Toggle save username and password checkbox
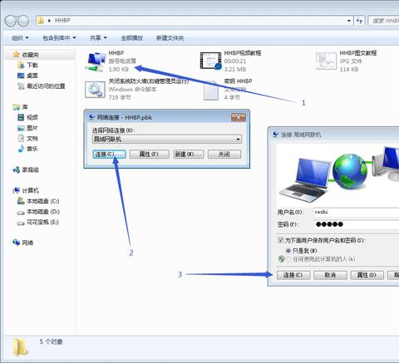Screen dimensions: 399x363 click(280, 240)
